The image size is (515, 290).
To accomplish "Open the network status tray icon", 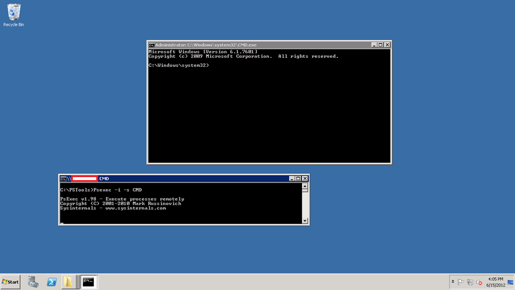I will (470, 282).
